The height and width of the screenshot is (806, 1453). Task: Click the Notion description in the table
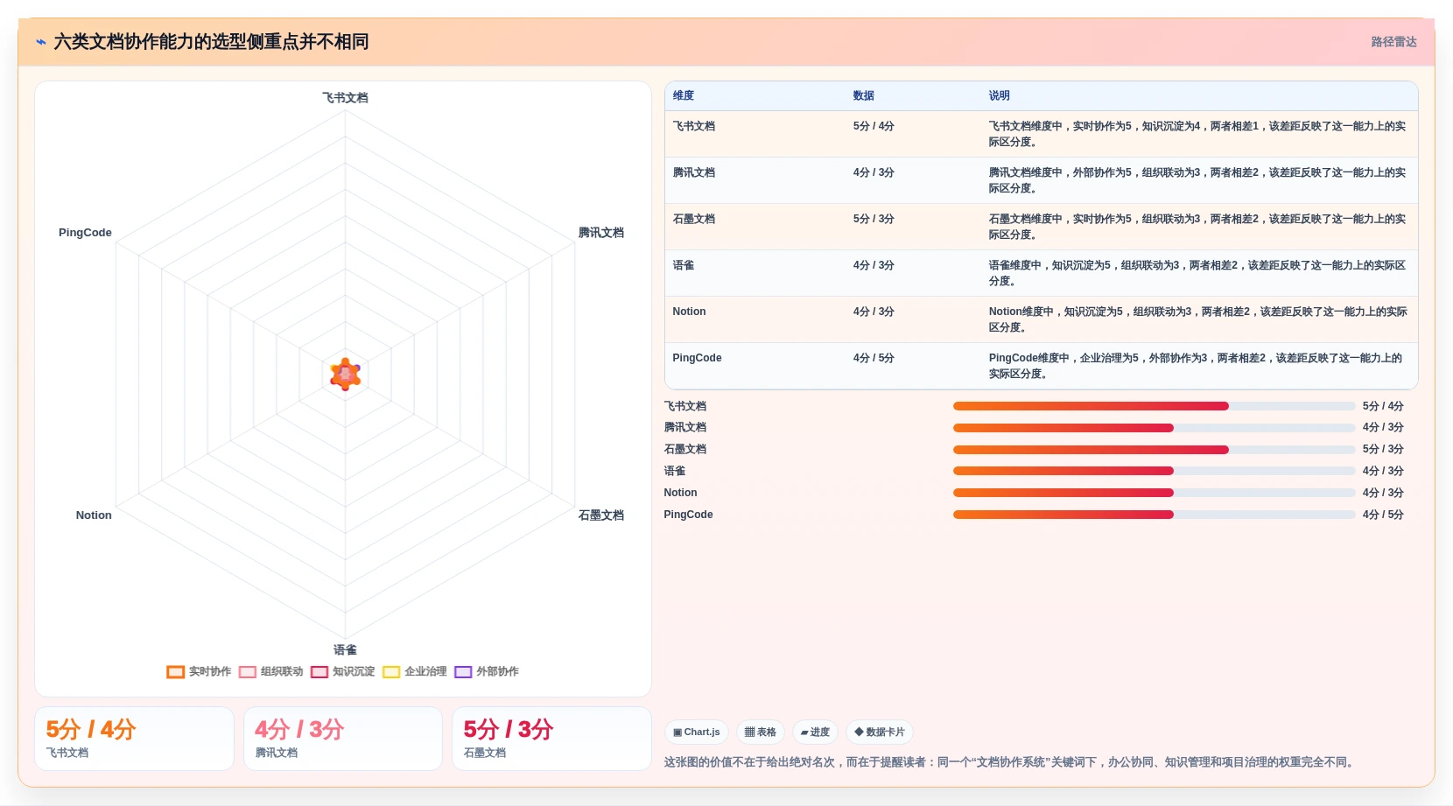pyautogui.click(x=1197, y=319)
